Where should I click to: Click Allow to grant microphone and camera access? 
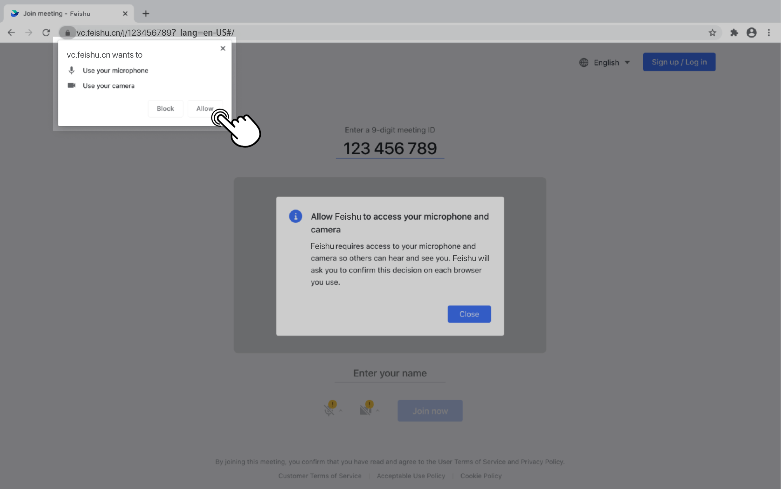point(205,108)
